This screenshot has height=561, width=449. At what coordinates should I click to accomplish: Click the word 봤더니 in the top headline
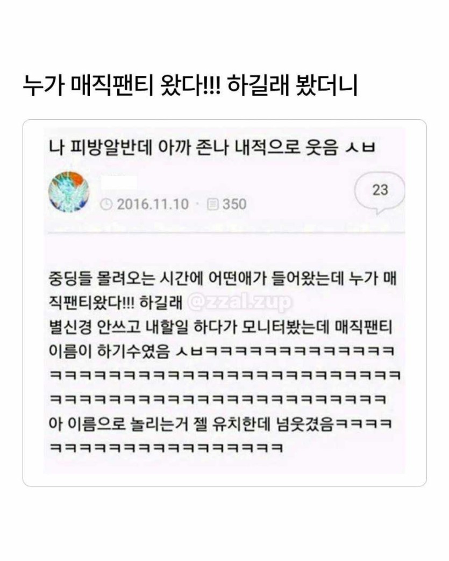(327, 85)
